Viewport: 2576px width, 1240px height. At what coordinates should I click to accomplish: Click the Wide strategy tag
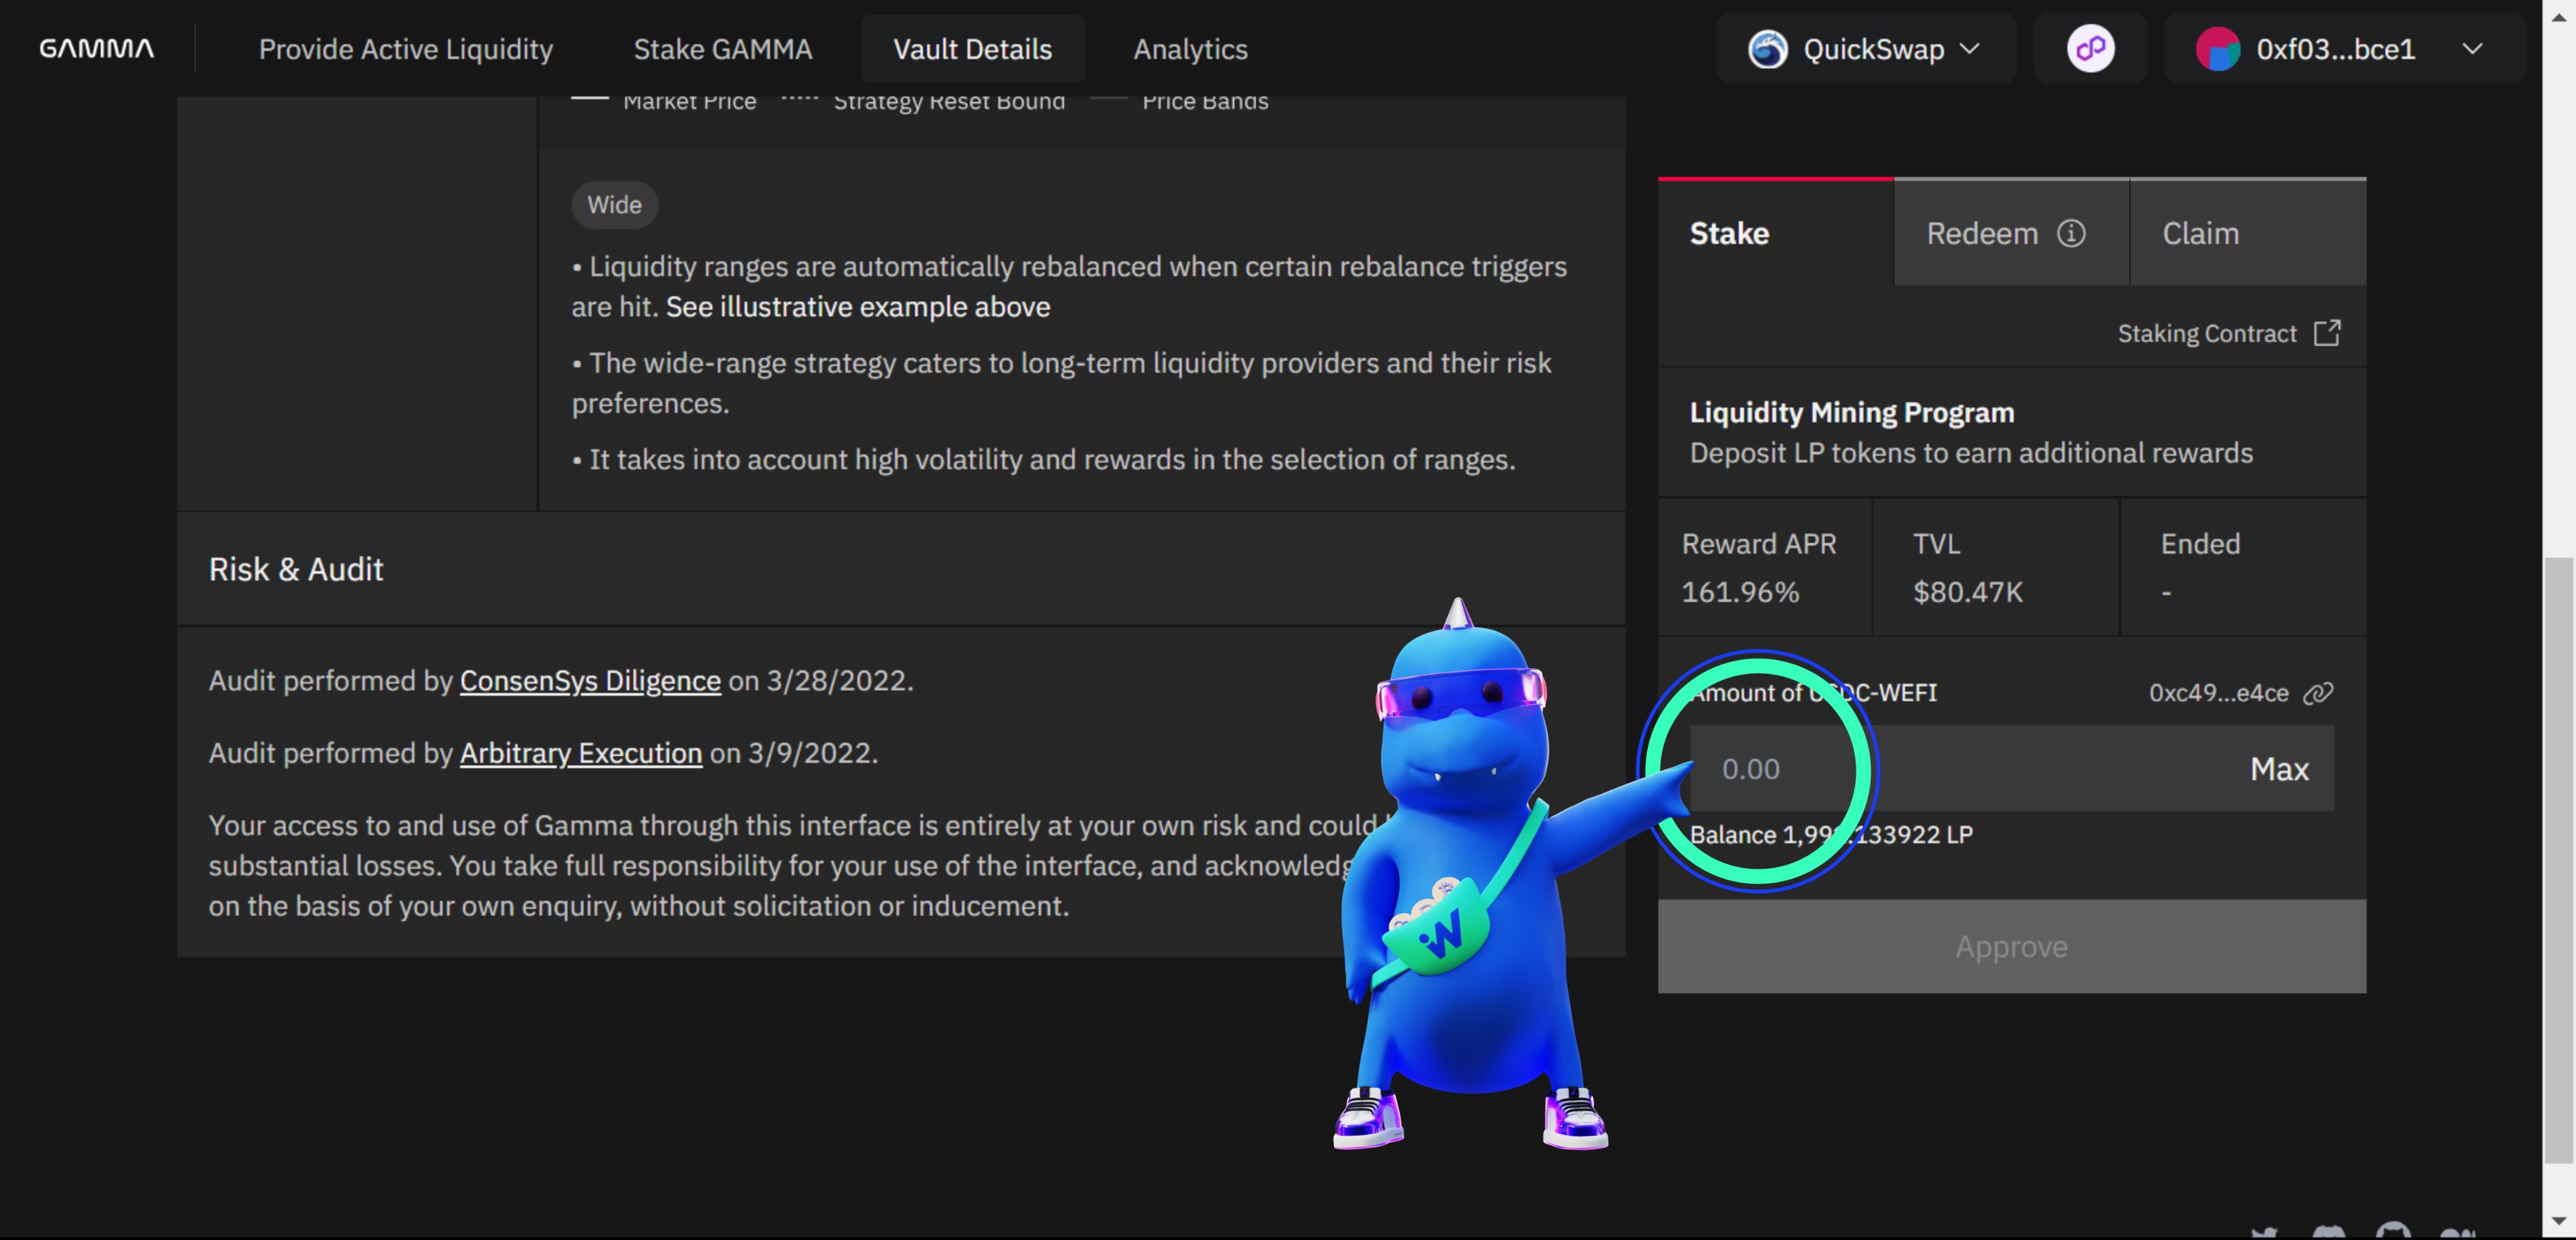tap(614, 205)
